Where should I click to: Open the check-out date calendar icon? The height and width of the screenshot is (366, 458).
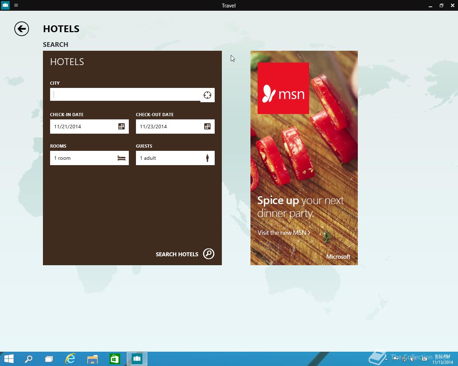[x=207, y=127]
